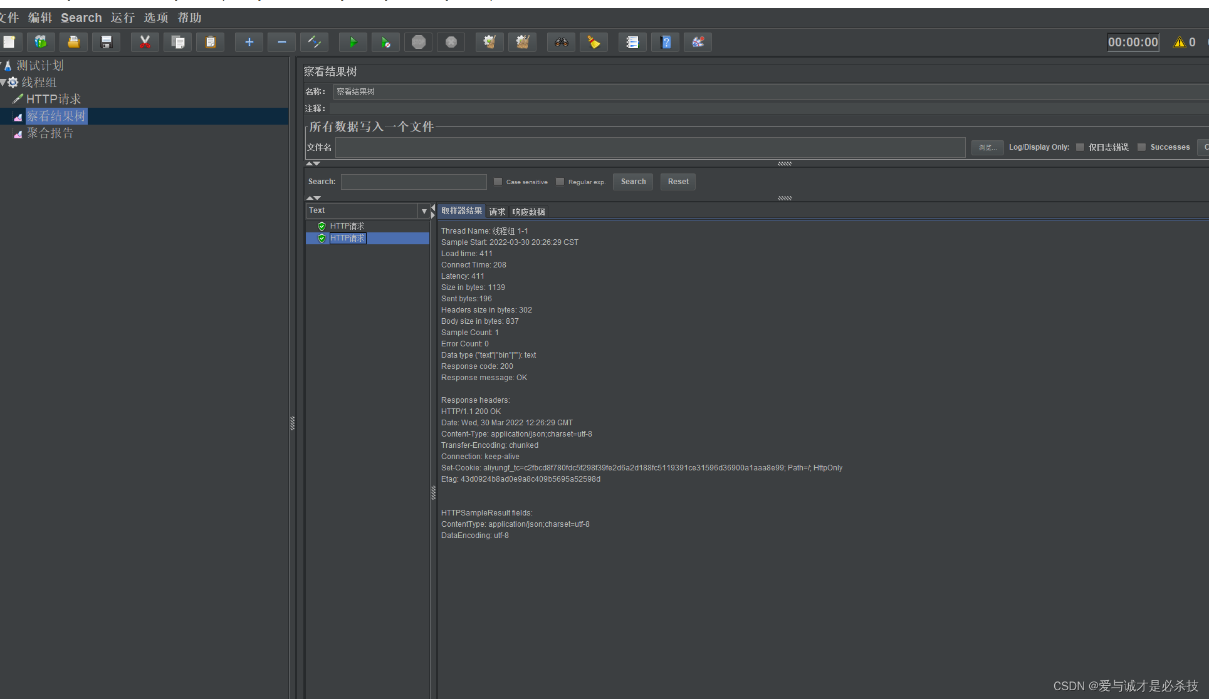Image resolution: width=1209 pixels, height=699 pixels.
Task: Check the Successes checkbox
Action: [1141, 147]
